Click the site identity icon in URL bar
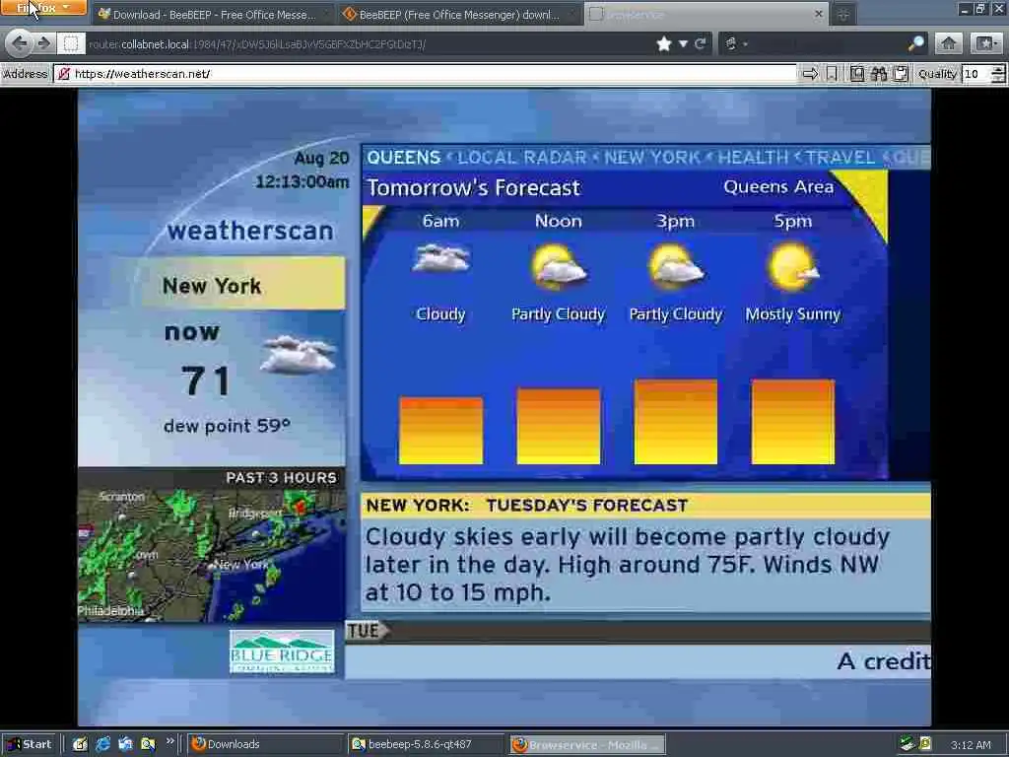The width and height of the screenshot is (1009, 757). [x=71, y=43]
